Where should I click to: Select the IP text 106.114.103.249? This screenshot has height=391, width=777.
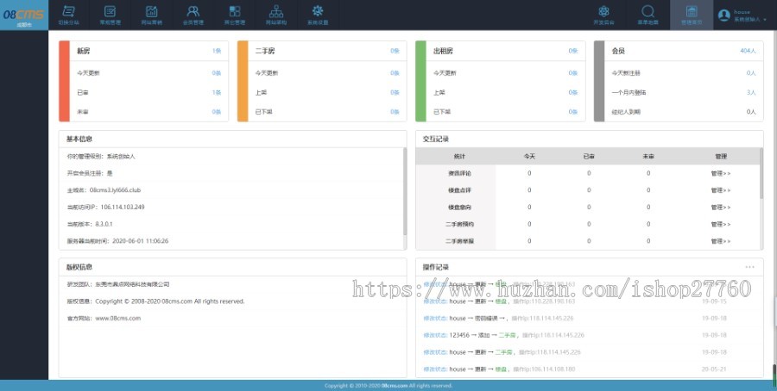(123, 207)
